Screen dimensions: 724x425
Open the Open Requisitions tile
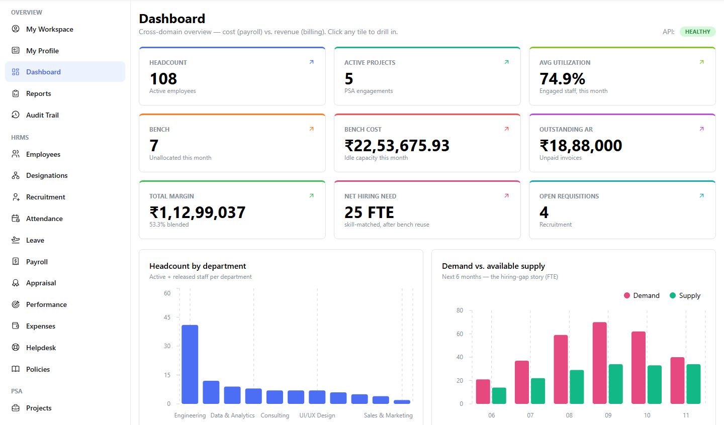[622, 210]
